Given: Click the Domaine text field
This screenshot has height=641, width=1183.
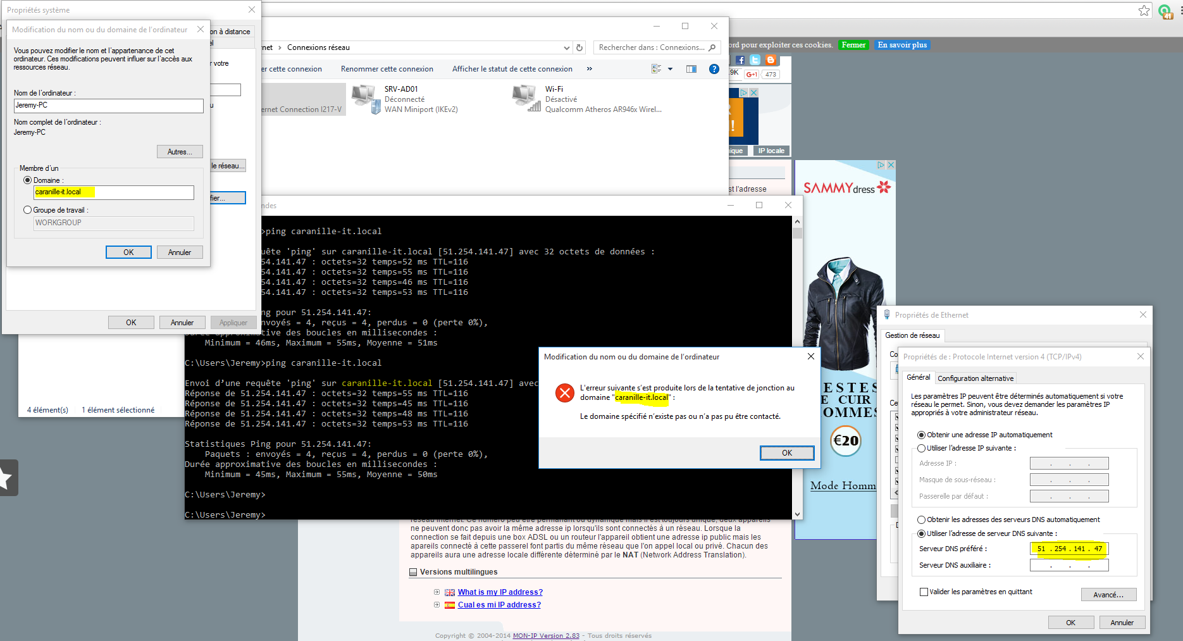Looking at the screenshot, I should pos(114,192).
